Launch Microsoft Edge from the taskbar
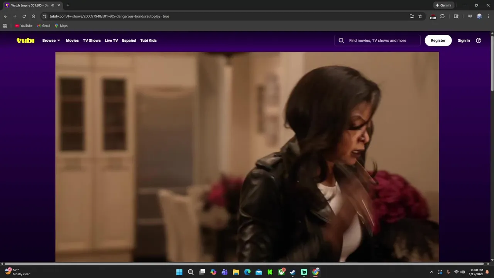This screenshot has width=494, height=278. tap(247, 272)
